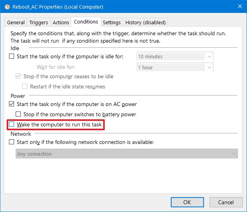
Task: Click the clock icon in the title bar
Action: [x=7, y=7]
